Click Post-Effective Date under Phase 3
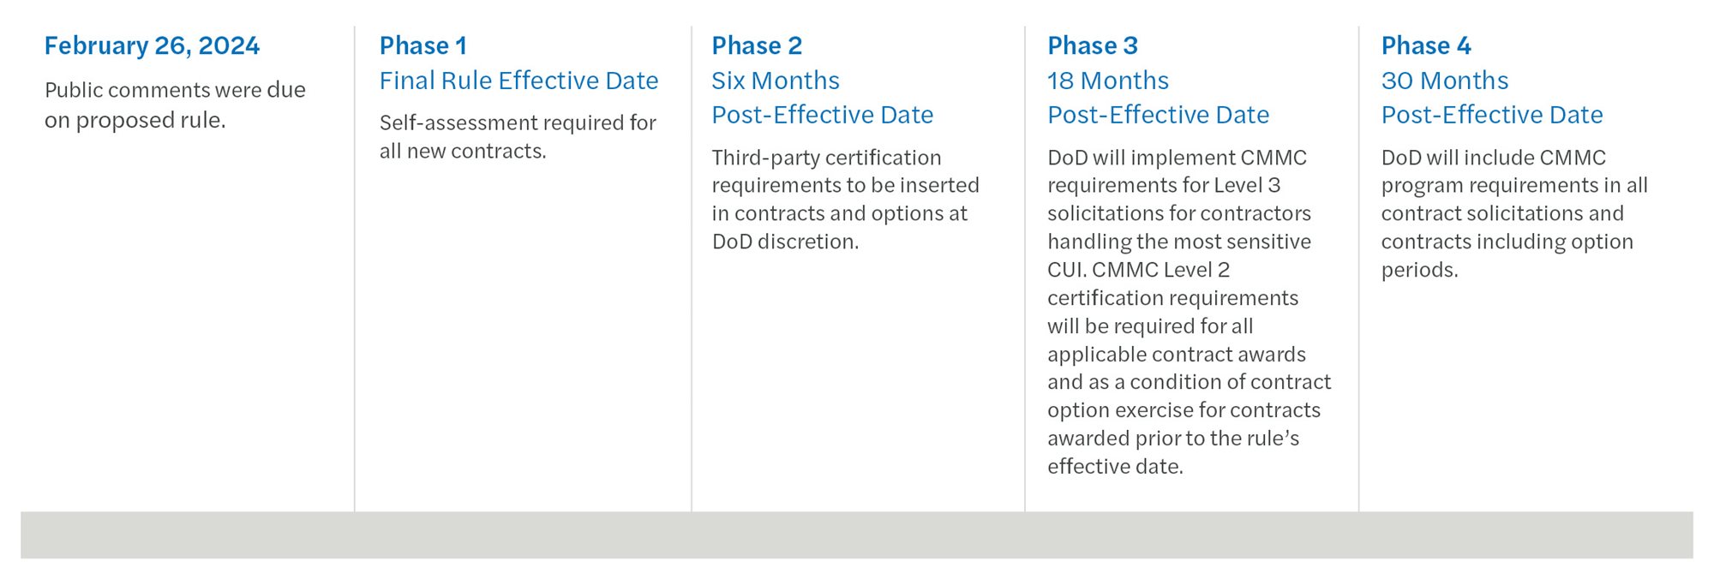Screen dimensions: 1714x585 click(1158, 115)
